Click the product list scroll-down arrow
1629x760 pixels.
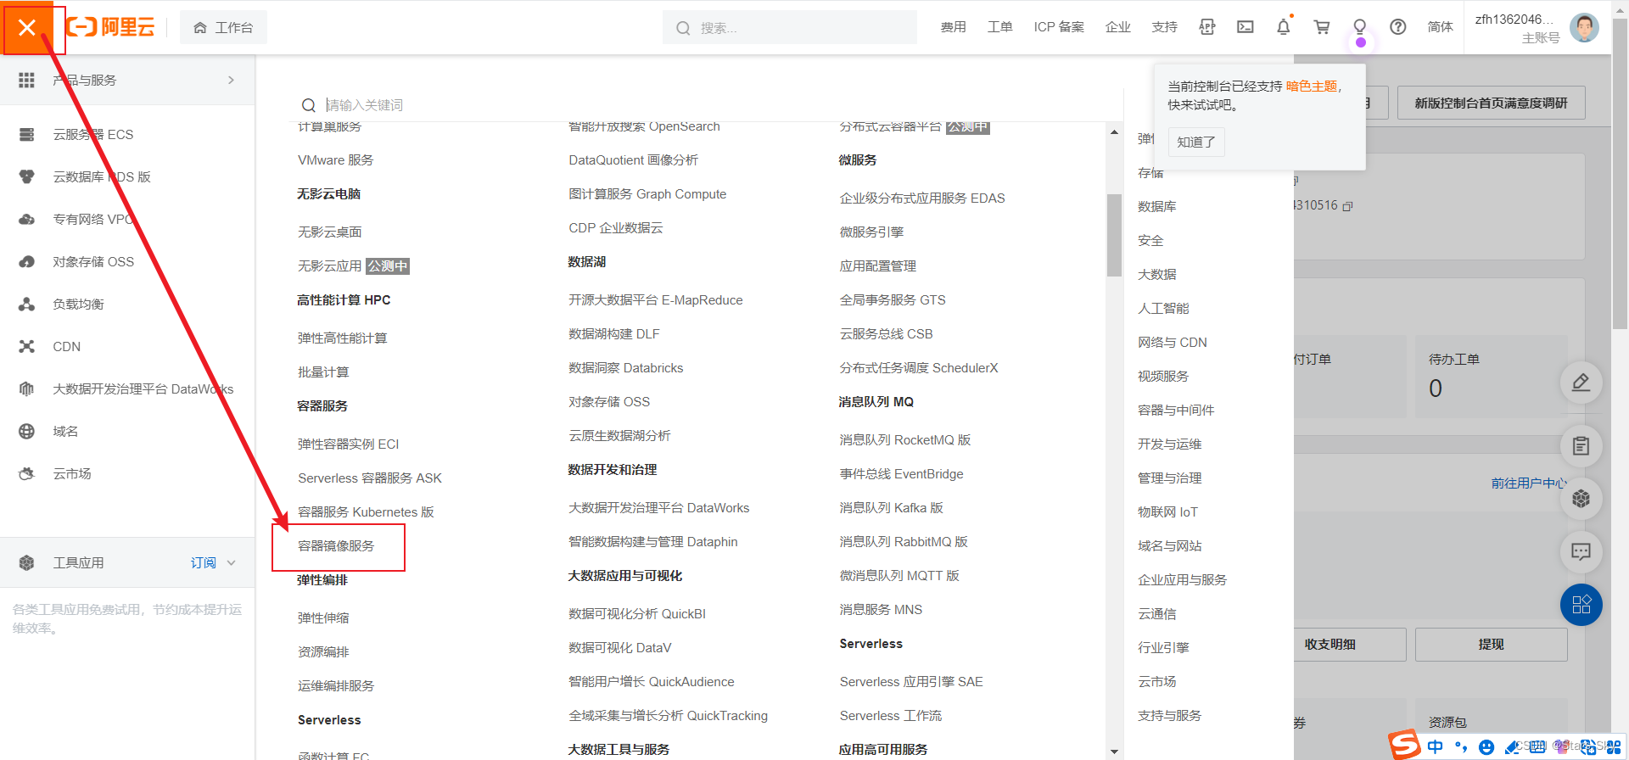point(1114,752)
